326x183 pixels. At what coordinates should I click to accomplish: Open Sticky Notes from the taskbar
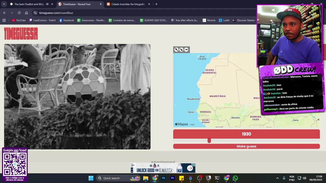pyautogui.click(x=181, y=178)
